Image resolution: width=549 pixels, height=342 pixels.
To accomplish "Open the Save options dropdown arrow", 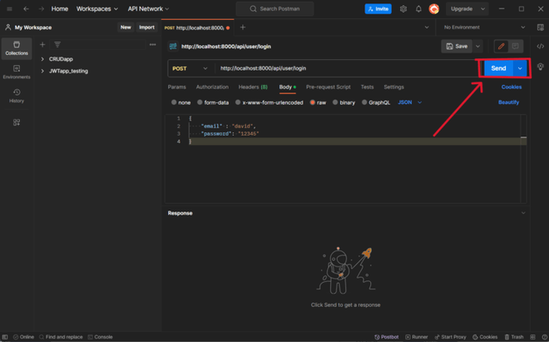I will pyautogui.click(x=477, y=47).
